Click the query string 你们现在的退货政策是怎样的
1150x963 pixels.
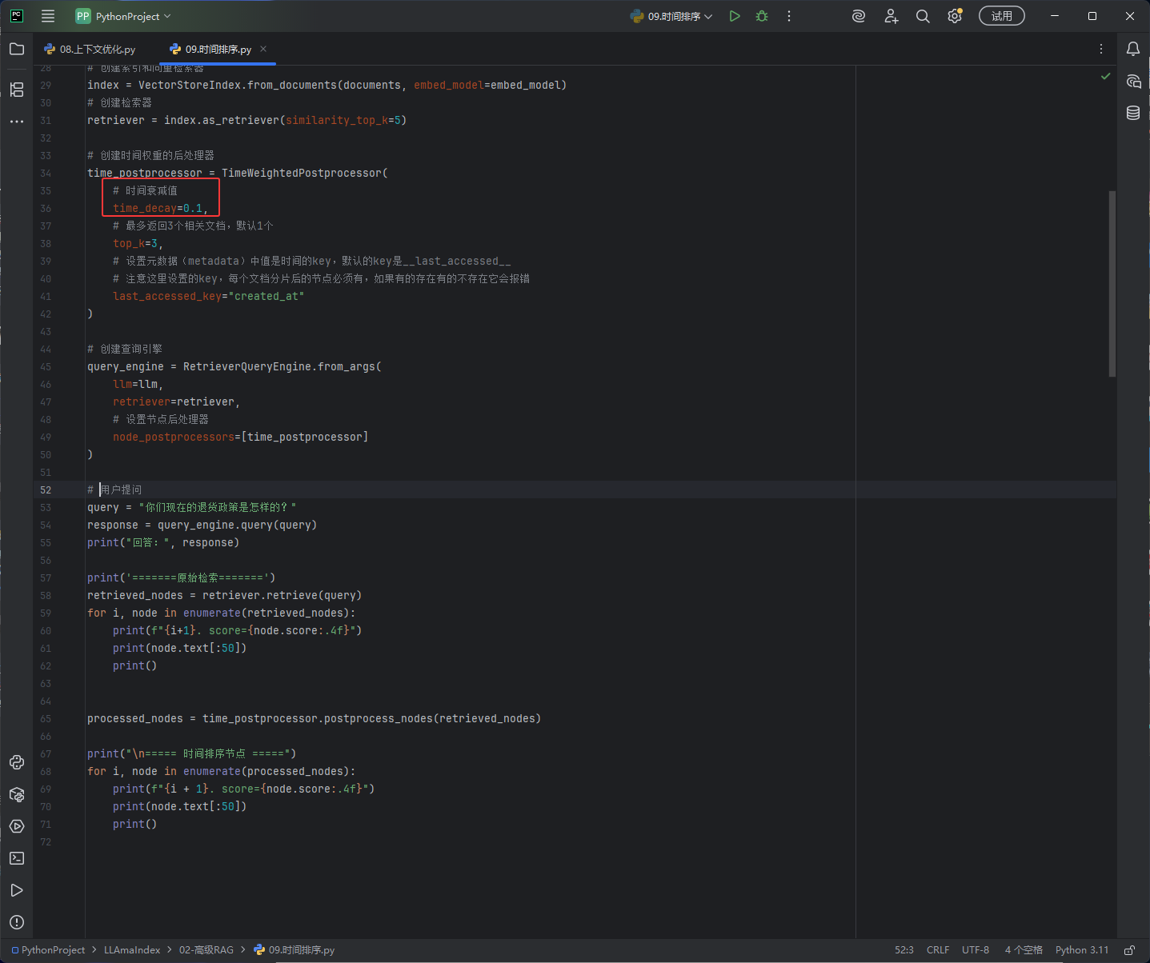click(218, 507)
